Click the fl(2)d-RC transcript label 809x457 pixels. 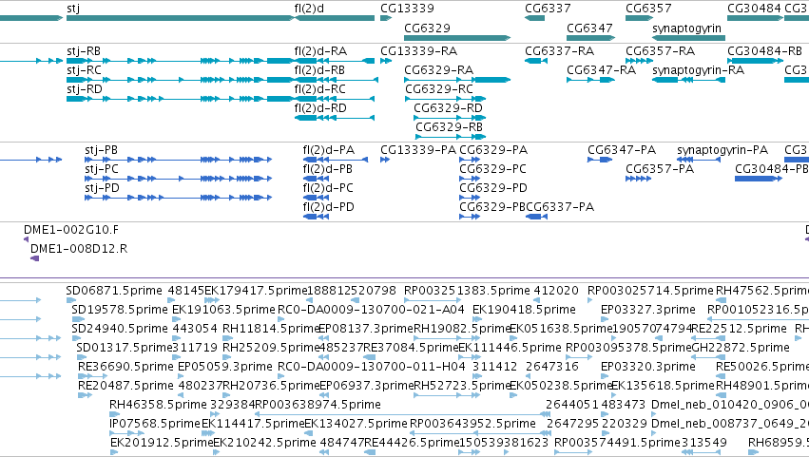[319, 89]
